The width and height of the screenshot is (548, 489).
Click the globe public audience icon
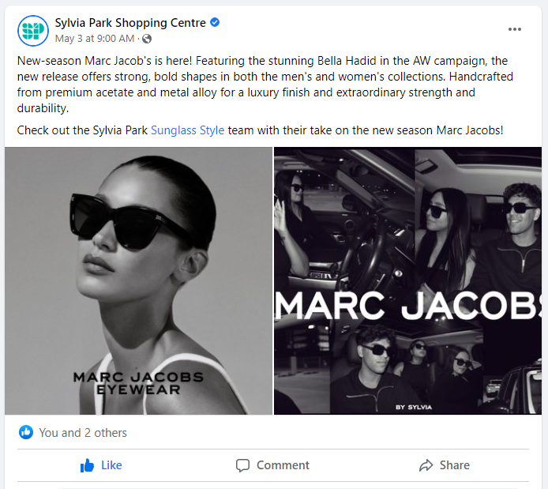pyautogui.click(x=147, y=39)
